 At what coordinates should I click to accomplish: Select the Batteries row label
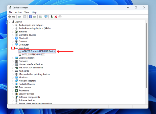point(23,32)
